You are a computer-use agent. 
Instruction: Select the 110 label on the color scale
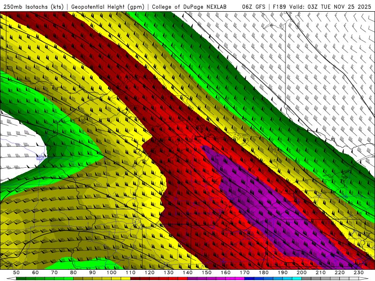[x=130, y=273]
